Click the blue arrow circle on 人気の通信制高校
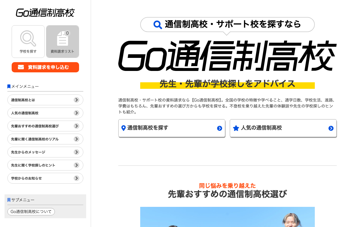The width and height of the screenshot is (364, 227). [331, 128]
